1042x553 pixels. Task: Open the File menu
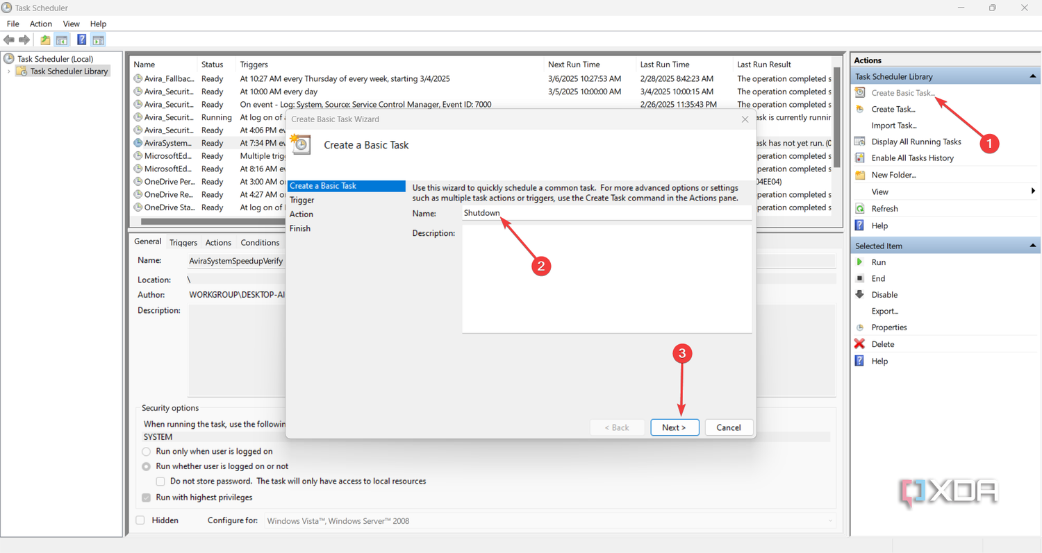(13, 24)
